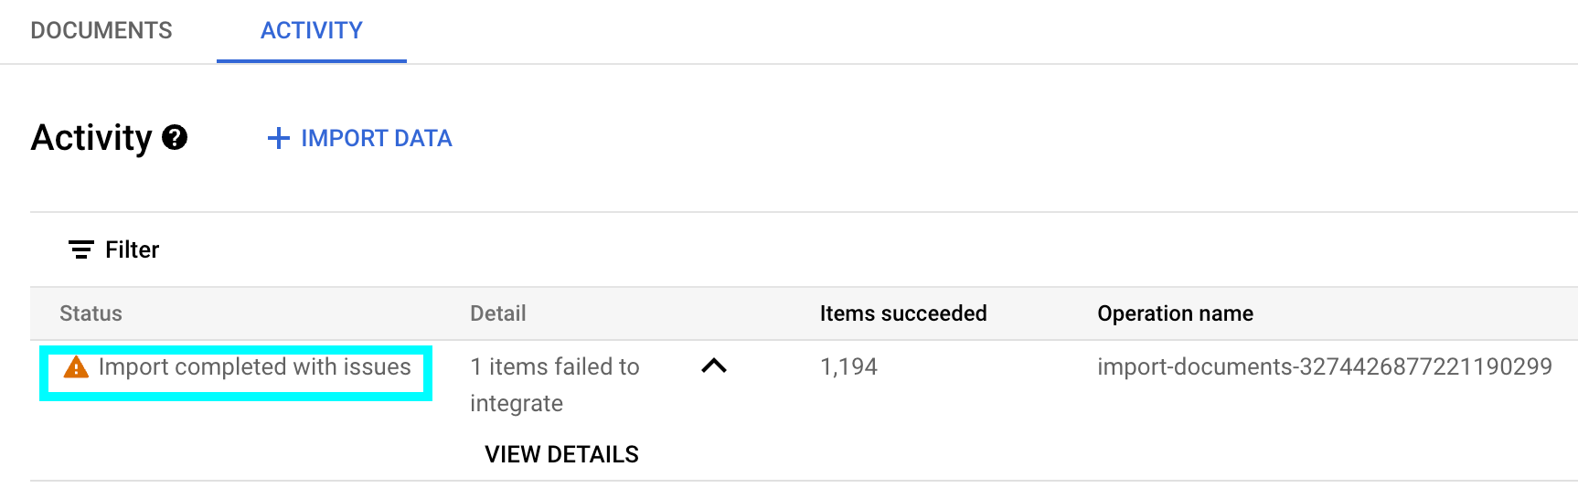This screenshot has height=488, width=1578.
Task: Click the Detail column header
Action: [497, 313]
